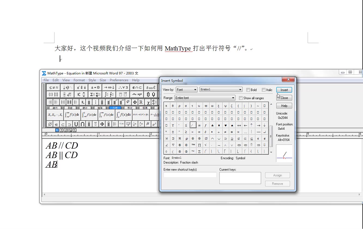Open the Format menu in MathType
The height and width of the screenshot is (229, 363).
click(79, 80)
